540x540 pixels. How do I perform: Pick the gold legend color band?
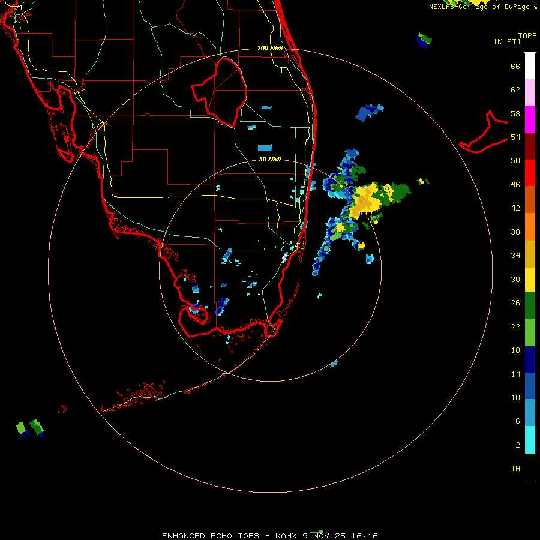tap(530, 254)
